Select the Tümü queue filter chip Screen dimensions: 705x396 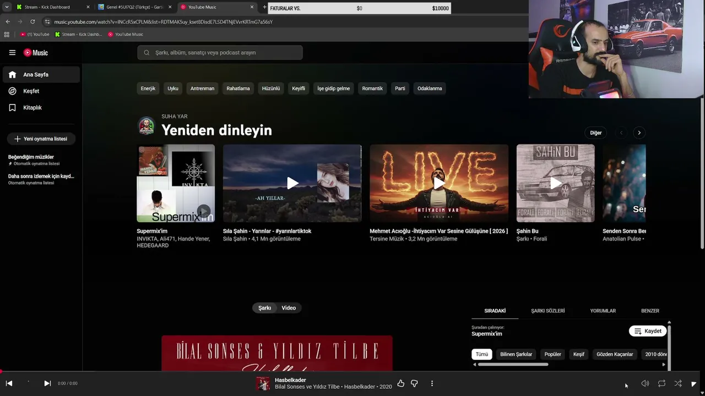[x=482, y=354]
